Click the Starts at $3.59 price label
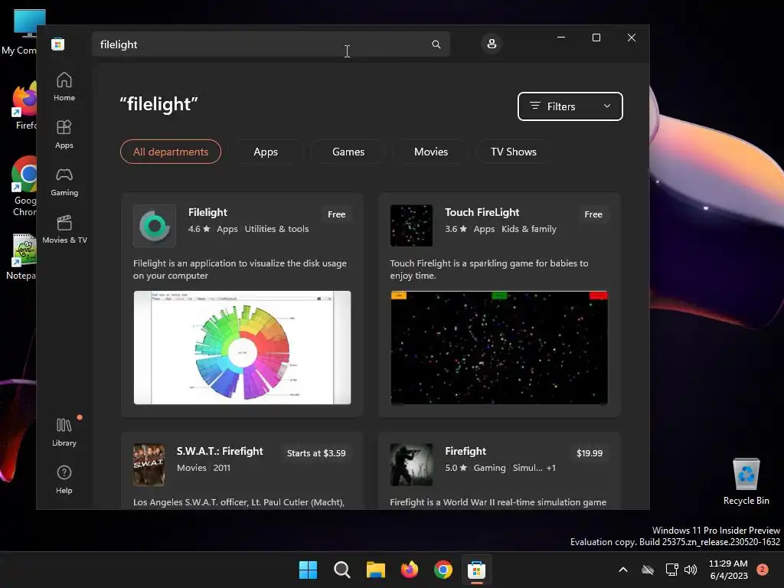Image resolution: width=784 pixels, height=588 pixels. 316,453
